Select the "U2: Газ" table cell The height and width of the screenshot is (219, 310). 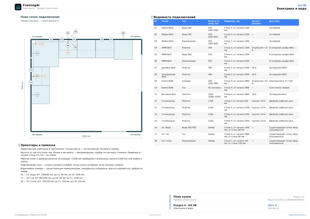click(165, 134)
